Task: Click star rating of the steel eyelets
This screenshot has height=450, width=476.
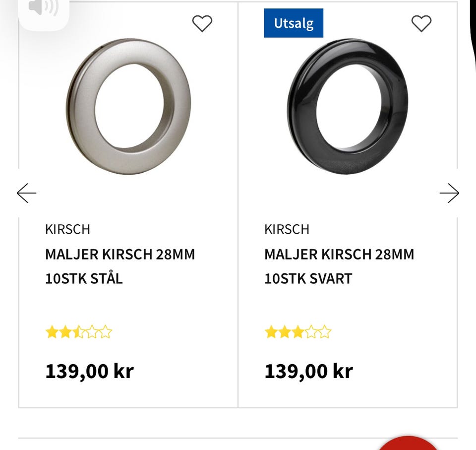Action: pos(79,332)
